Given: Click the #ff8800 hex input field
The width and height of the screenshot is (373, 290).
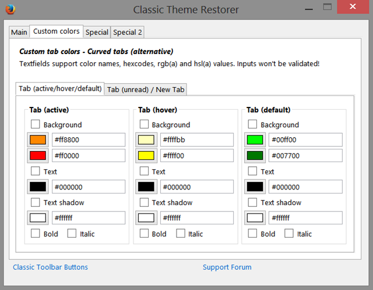Looking at the screenshot, I should (89, 140).
